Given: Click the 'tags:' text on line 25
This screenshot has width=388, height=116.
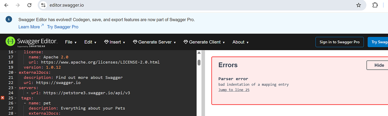Looking at the screenshot, I should [x=27, y=98].
